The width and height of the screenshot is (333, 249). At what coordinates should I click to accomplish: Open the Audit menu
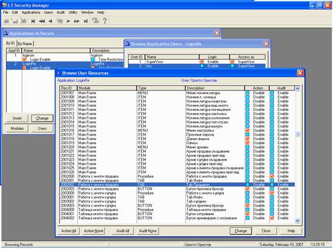click(x=61, y=13)
